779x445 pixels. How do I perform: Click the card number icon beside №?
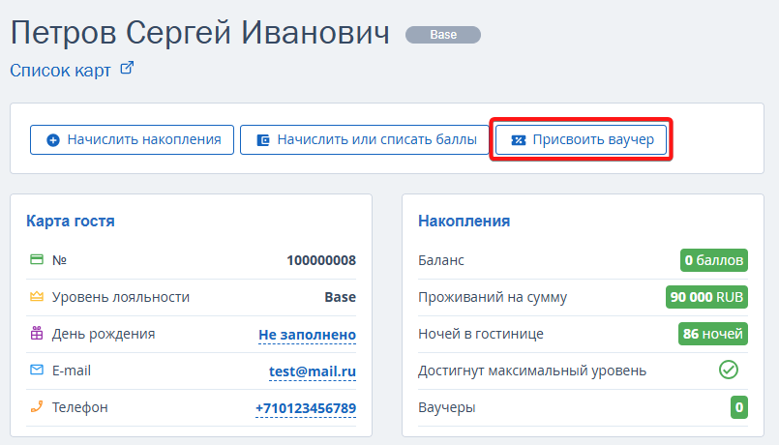[37, 259]
